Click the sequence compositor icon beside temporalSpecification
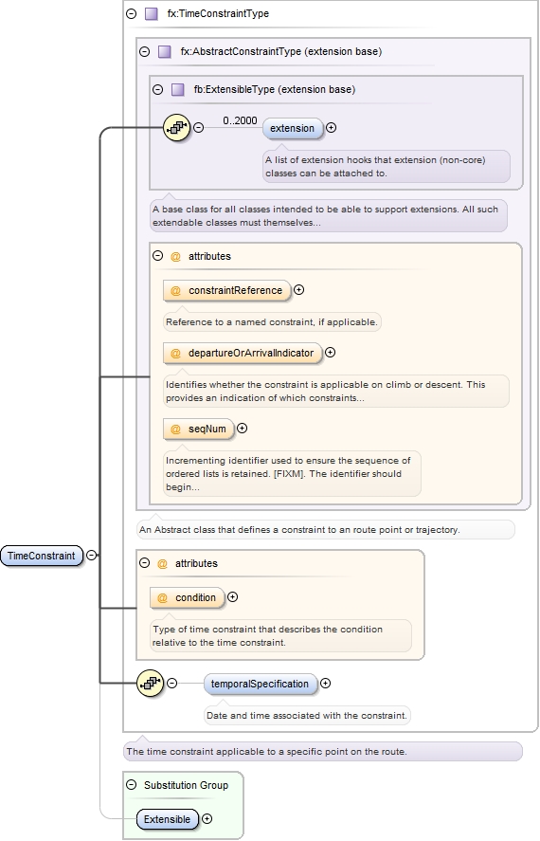540x841 pixels. pos(150,684)
